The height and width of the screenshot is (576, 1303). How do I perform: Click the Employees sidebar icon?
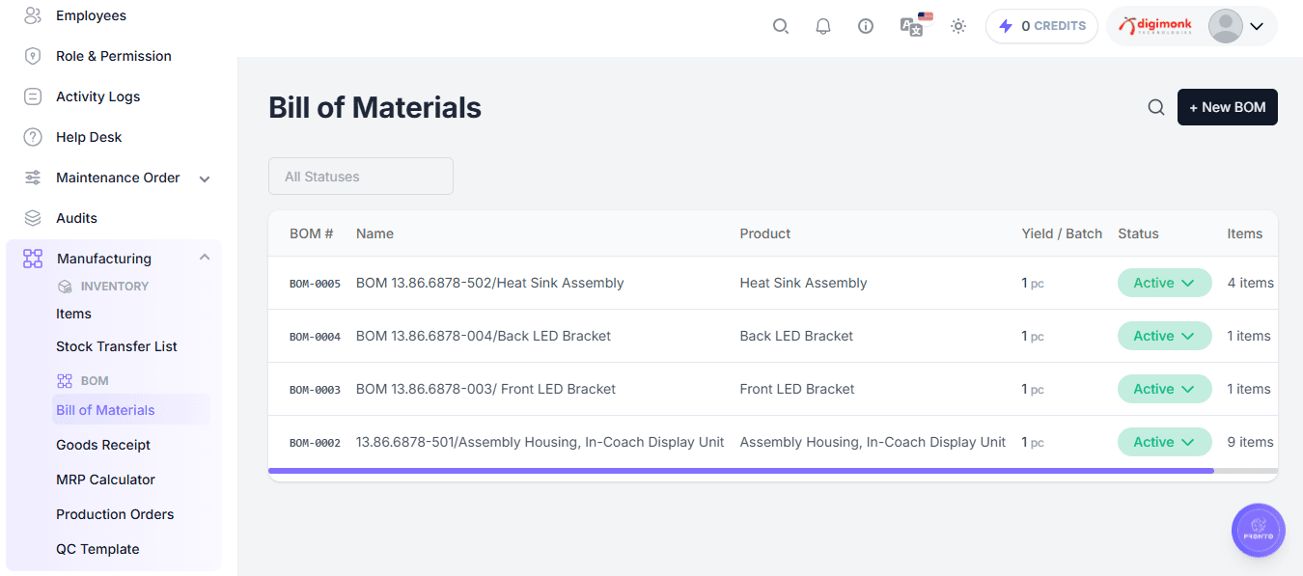tap(33, 15)
